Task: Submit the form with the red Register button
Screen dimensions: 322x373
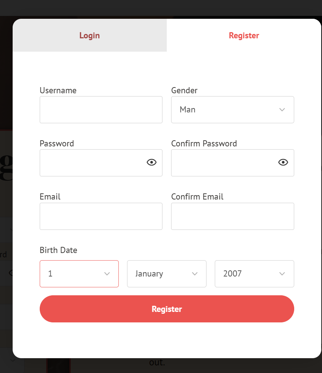Action: tap(167, 309)
